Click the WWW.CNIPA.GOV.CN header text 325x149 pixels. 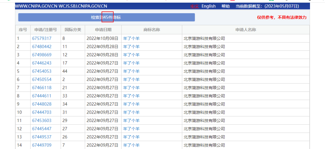pyautogui.click(x=36, y=6)
